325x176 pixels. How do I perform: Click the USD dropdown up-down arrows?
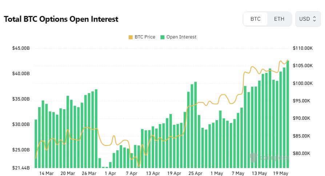(314, 19)
